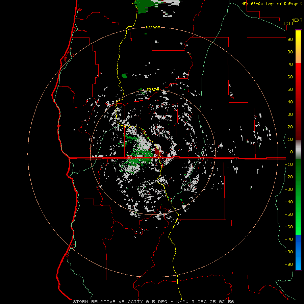This screenshot has width=304, height=304.
Task: Click the 30 value on the velocity scale
Action: (x=290, y=115)
